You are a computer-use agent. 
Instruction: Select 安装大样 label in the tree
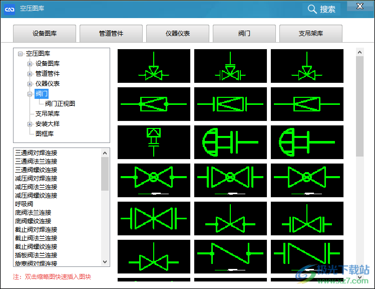[48, 124]
